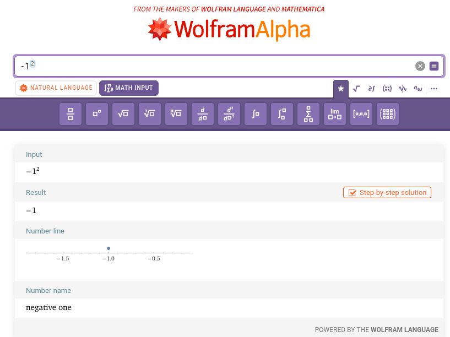Switch to Math Input mode
The width and height of the screenshot is (450, 337).
tap(129, 88)
